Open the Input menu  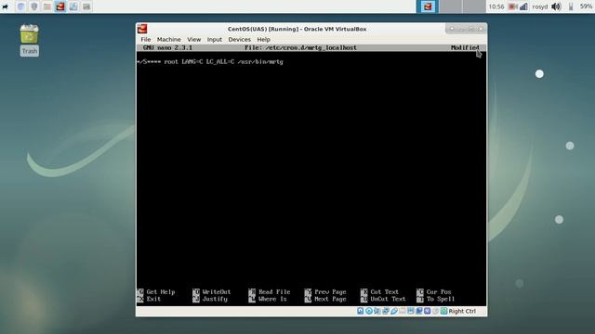(215, 39)
